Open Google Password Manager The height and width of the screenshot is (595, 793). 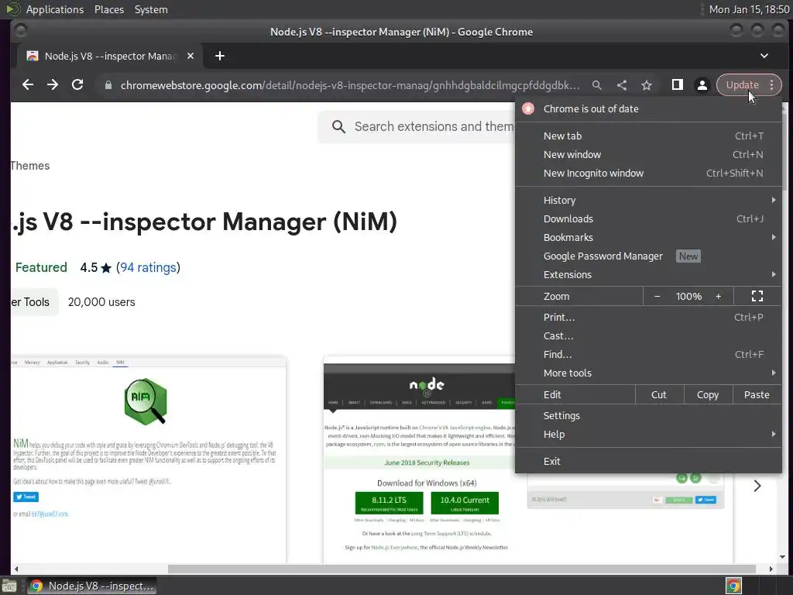(x=648, y=256)
